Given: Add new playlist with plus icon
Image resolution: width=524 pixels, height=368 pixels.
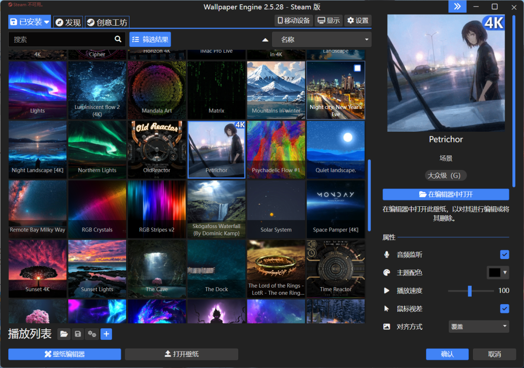Looking at the screenshot, I should (106, 334).
